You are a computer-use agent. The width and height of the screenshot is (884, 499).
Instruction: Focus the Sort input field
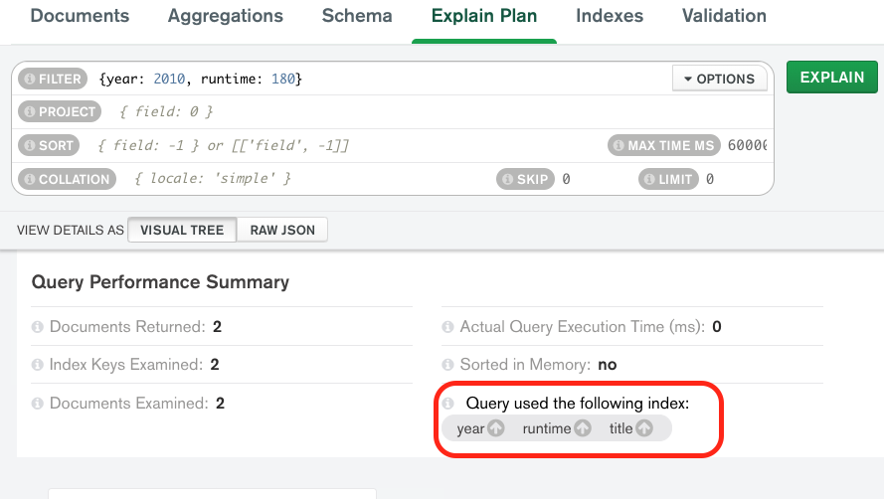coord(347,145)
